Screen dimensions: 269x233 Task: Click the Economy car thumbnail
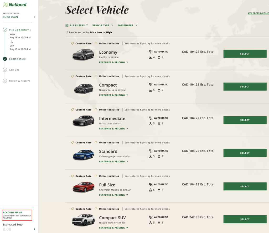83,55
